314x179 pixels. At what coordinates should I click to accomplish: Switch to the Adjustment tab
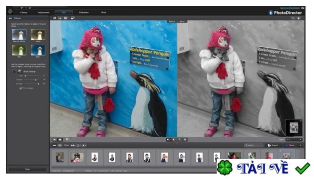click(x=43, y=12)
